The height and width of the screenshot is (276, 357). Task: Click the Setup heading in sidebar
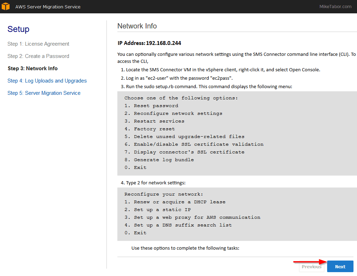coord(18,29)
